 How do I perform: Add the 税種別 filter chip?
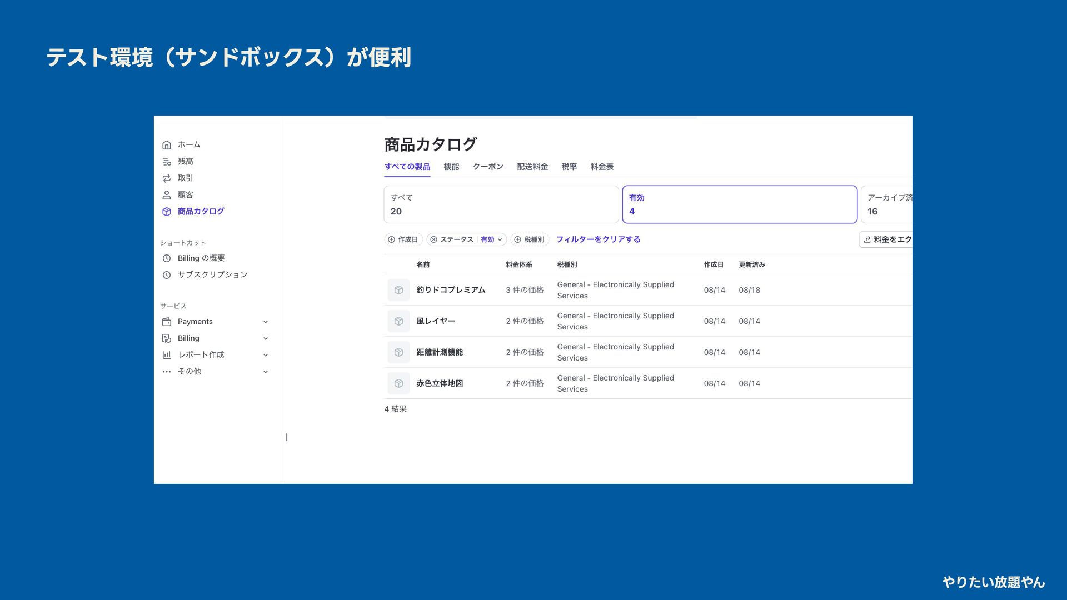[x=530, y=239]
